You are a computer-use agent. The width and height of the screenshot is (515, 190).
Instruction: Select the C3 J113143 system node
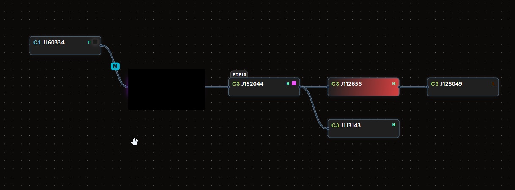point(364,128)
